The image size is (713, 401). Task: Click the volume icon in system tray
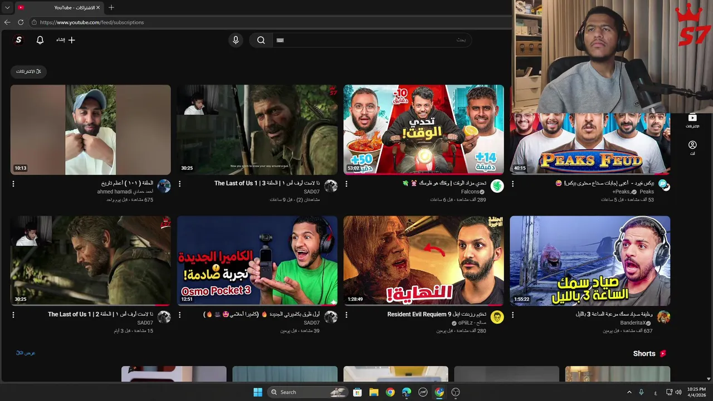coord(678,392)
